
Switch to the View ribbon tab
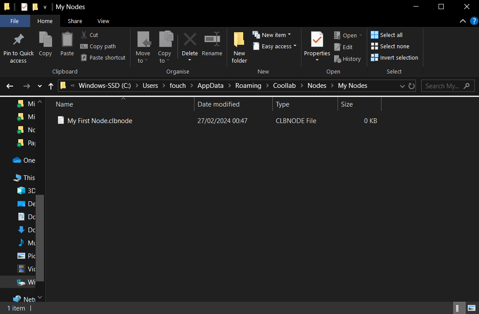pos(103,21)
